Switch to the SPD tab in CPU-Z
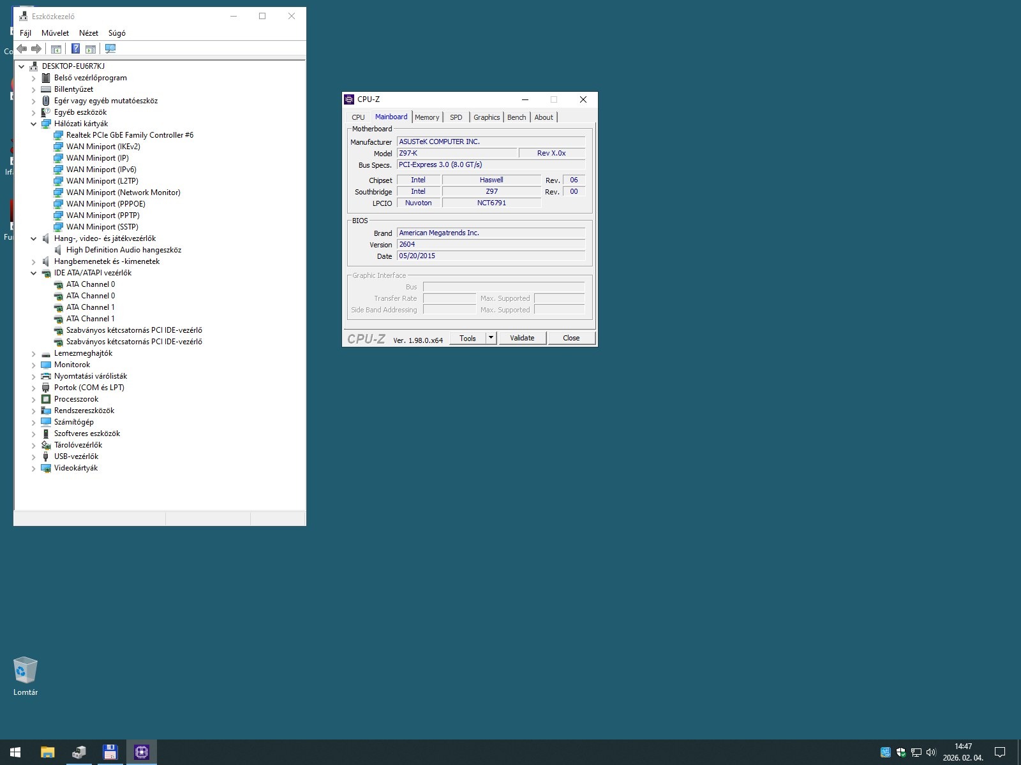 (456, 117)
